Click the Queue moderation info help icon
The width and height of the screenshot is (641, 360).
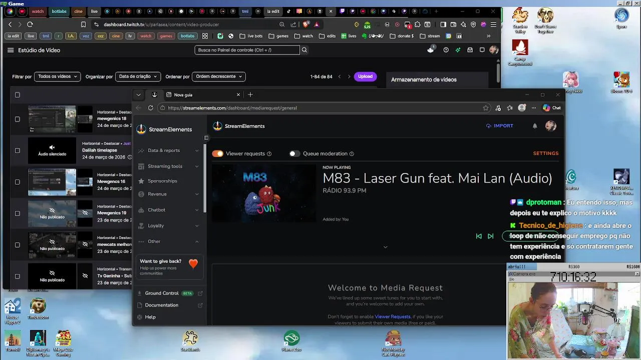tap(352, 154)
